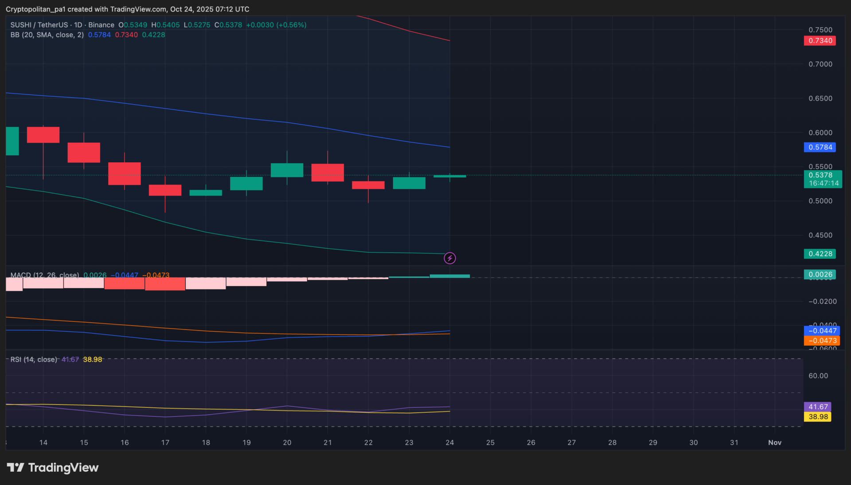Click the orange -0.0473 signal value tag
Image resolution: width=851 pixels, height=485 pixels.
point(821,340)
